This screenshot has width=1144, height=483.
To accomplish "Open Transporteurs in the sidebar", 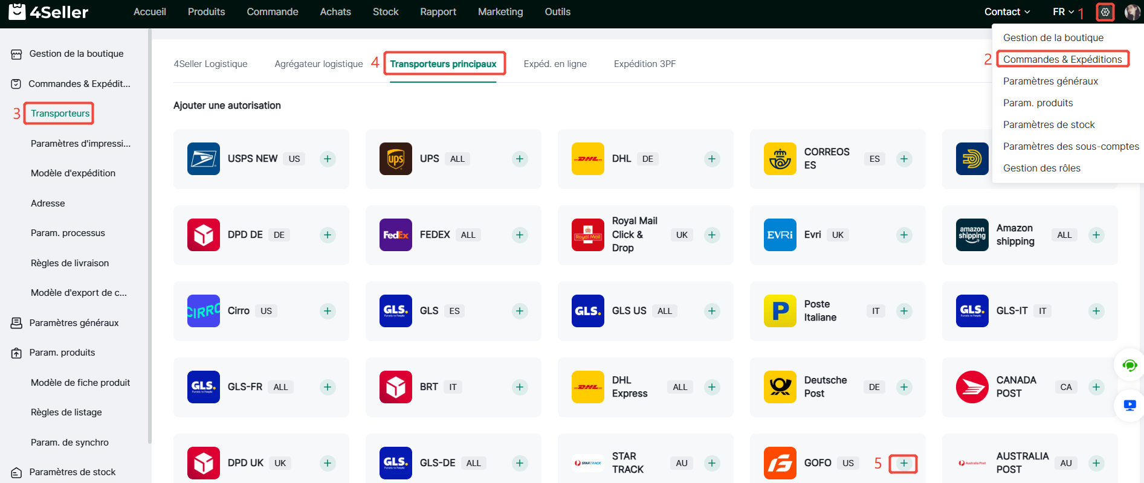I will [x=60, y=114].
